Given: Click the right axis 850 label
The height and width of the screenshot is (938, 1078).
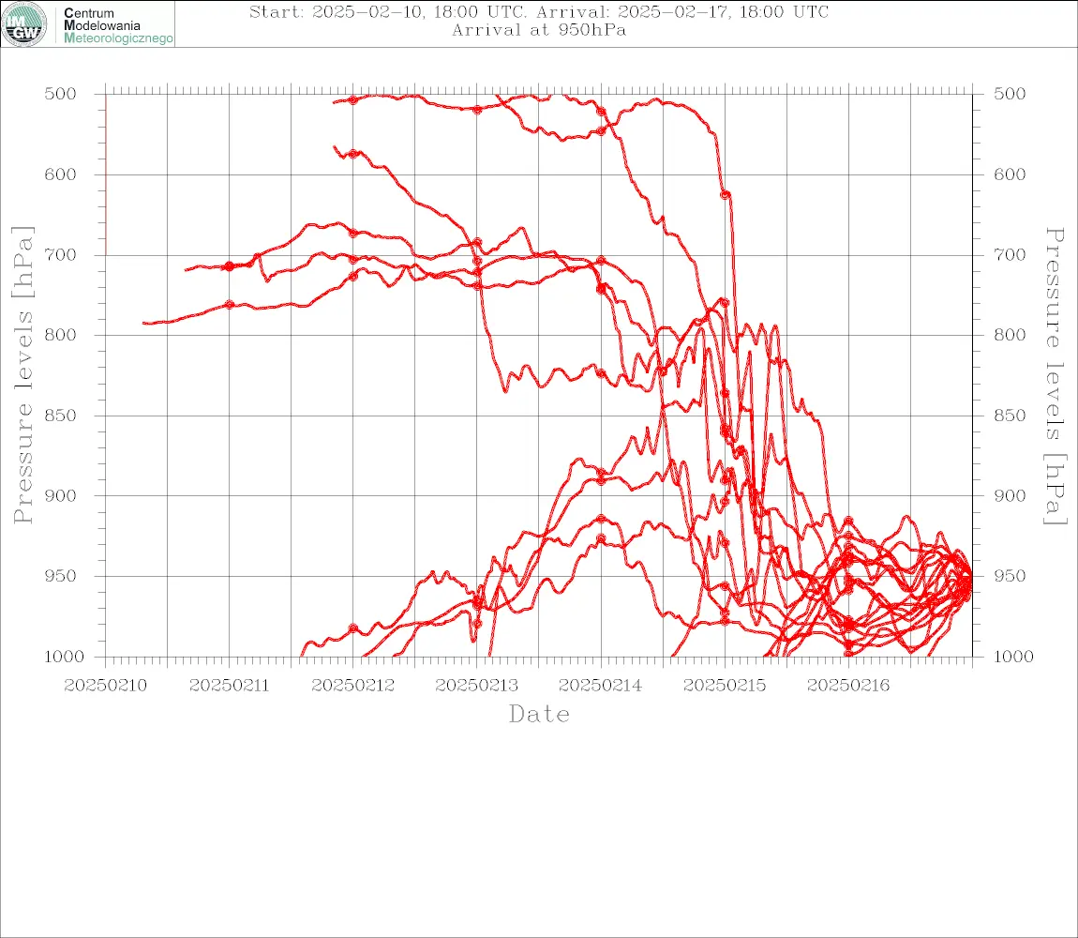Looking at the screenshot, I should pyautogui.click(x=1010, y=416).
